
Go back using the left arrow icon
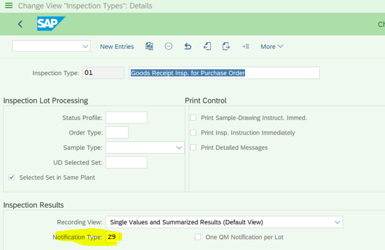click(20, 24)
